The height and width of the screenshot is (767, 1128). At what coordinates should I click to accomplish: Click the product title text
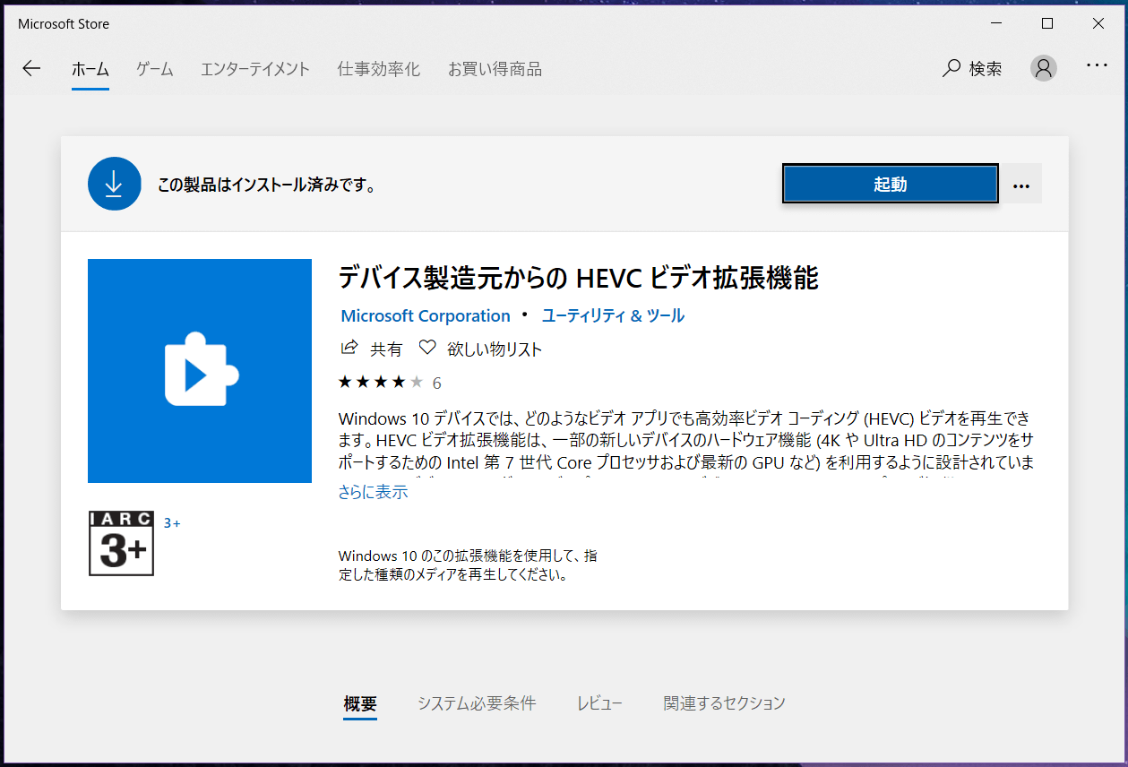click(x=579, y=279)
